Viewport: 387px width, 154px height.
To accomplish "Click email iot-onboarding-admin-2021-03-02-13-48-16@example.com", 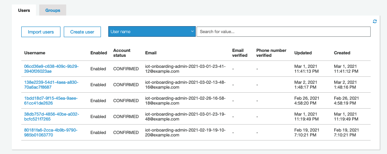I will tap(186, 85).
